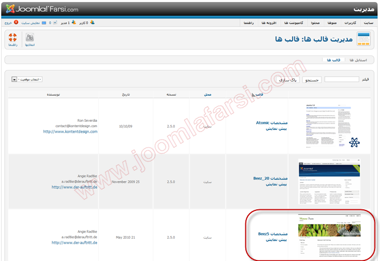Image resolution: width=380 pixels, height=261 pixels.
Task: Click version 2.5.0 in Atomic row
Action: tap(171, 126)
